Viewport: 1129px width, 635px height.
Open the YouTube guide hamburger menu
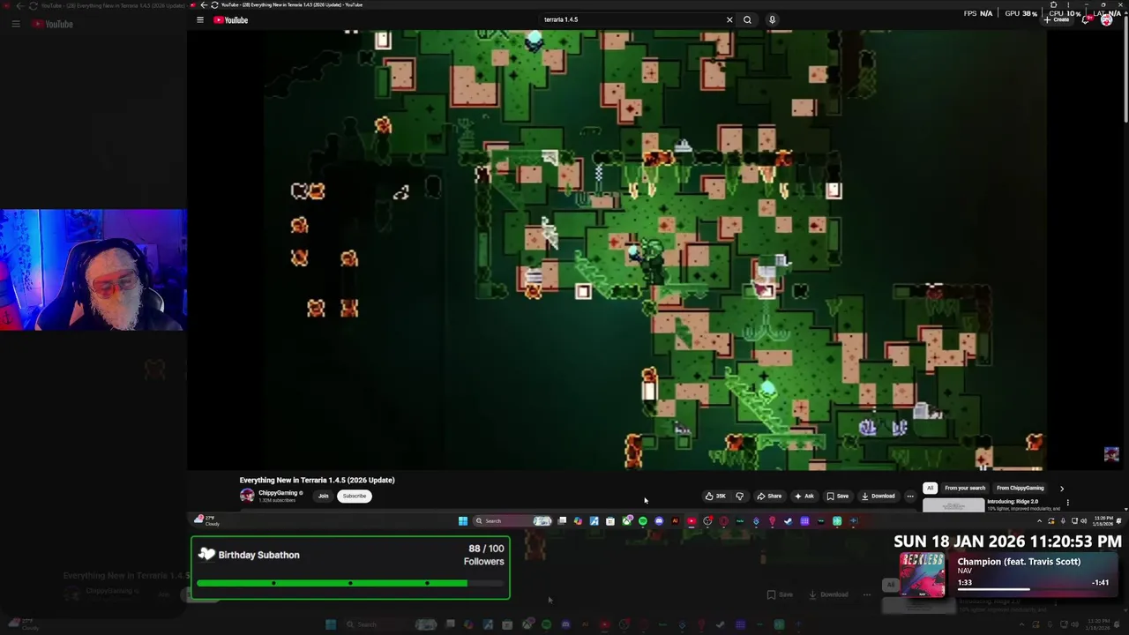(x=200, y=19)
